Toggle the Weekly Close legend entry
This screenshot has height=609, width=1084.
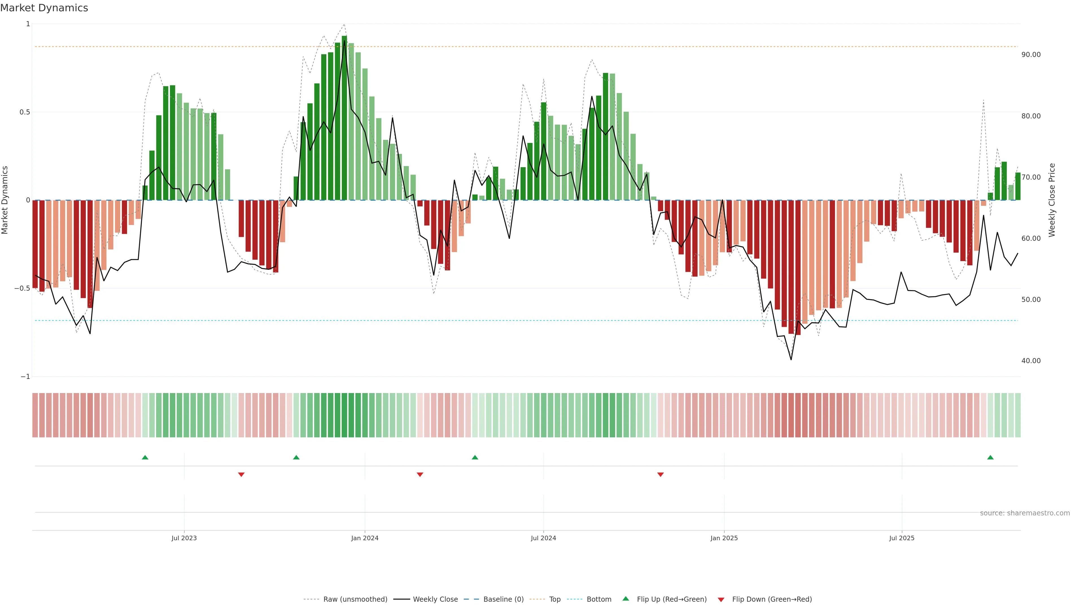click(x=435, y=599)
